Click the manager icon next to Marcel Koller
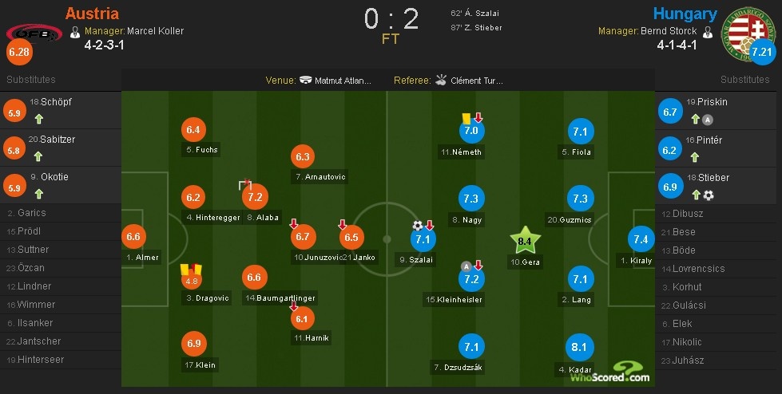The width and height of the screenshot is (782, 394). click(75, 32)
